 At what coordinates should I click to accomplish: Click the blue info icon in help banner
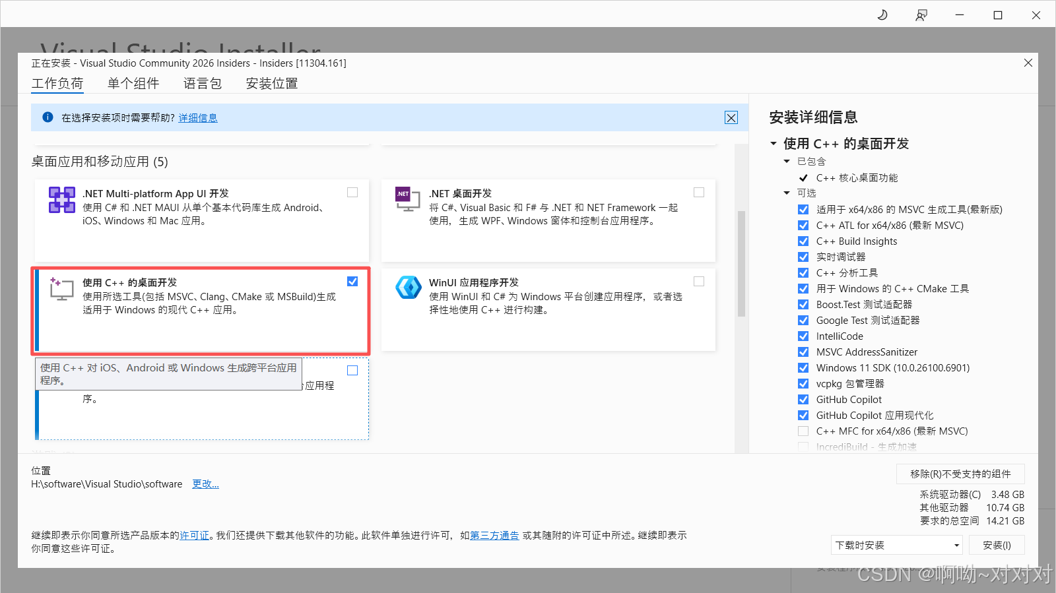(48, 117)
